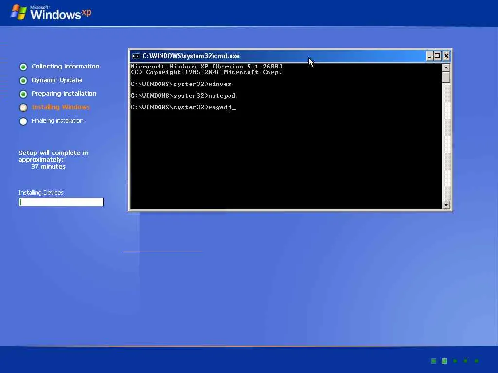Image resolution: width=498 pixels, height=373 pixels.
Task: Click the scrollbar down arrow in cmd
Action: tap(446, 205)
